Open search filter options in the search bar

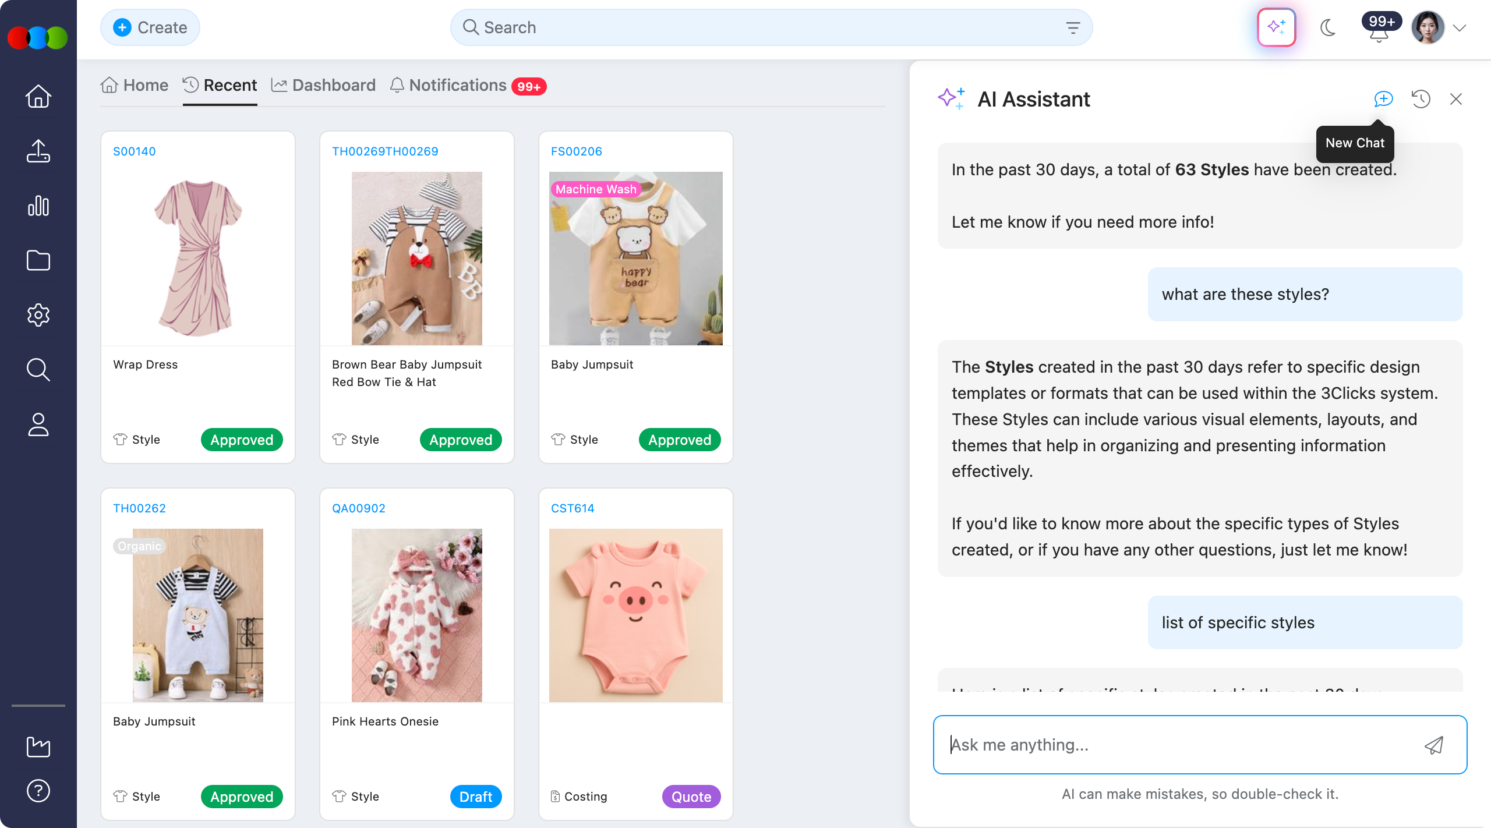[1072, 27]
